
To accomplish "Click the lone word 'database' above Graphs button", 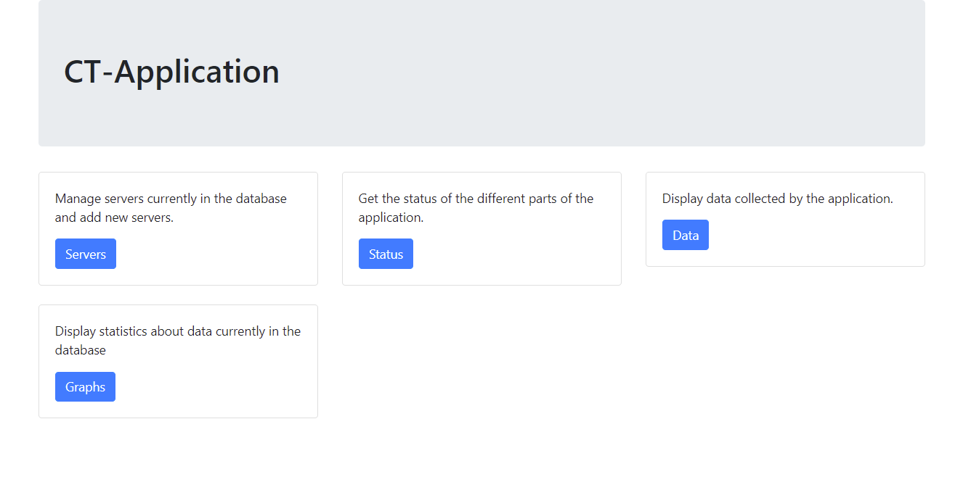I will (x=81, y=350).
